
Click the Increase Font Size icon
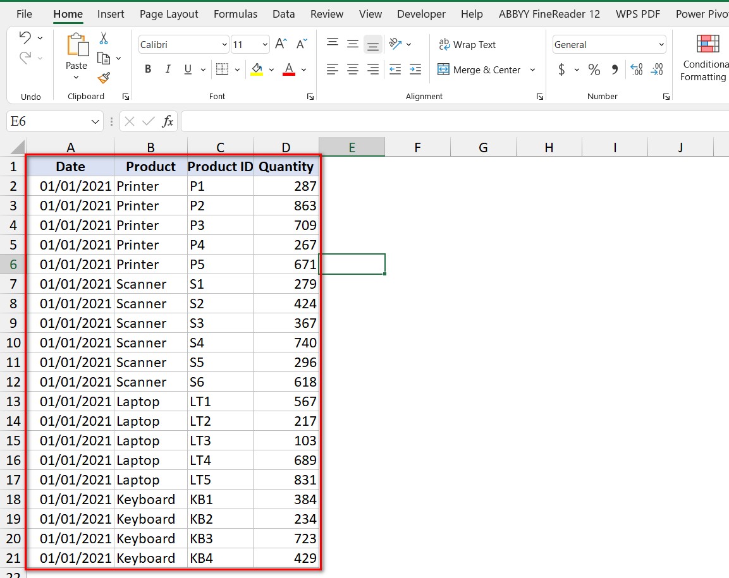tap(281, 44)
